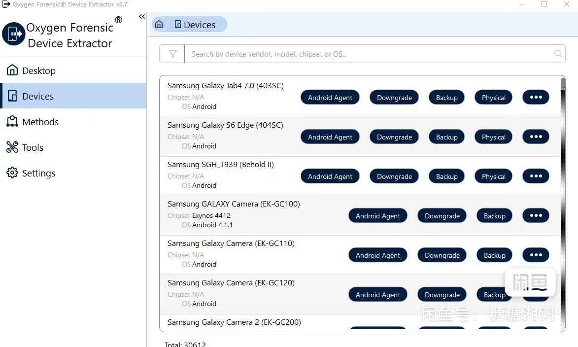Open the Tools section
The width and height of the screenshot is (578, 347).
(x=74, y=147)
